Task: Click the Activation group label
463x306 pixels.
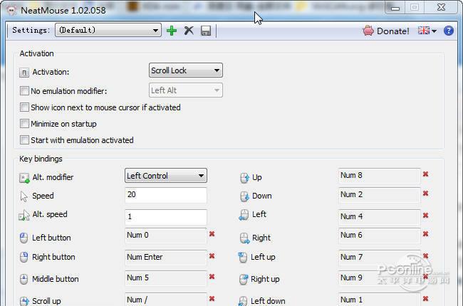Action: (x=36, y=53)
